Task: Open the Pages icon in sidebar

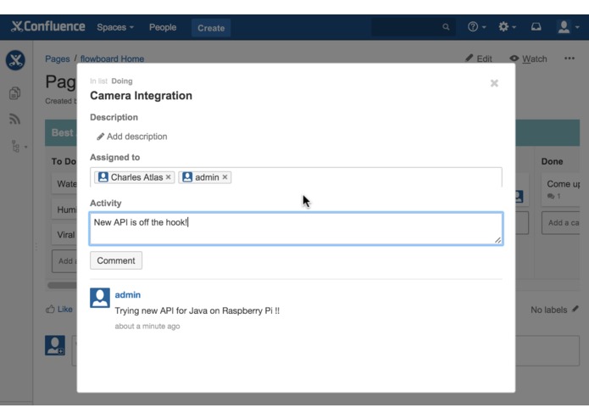Action: point(15,92)
